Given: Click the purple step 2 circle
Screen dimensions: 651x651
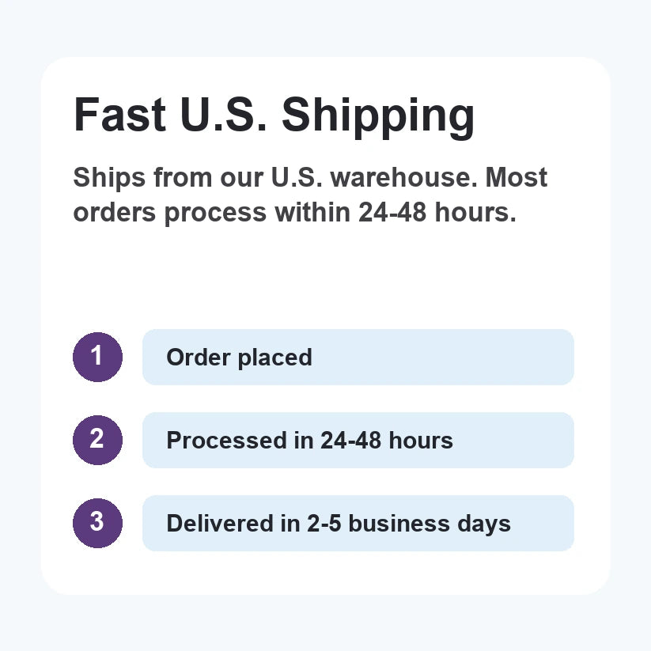Looking at the screenshot, I should point(97,440).
